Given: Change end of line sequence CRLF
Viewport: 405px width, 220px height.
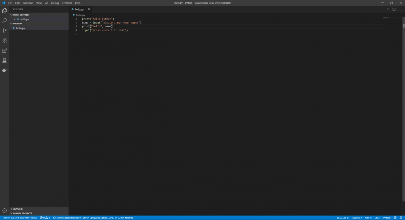Looking at the screenshot, I should point(377,218).
